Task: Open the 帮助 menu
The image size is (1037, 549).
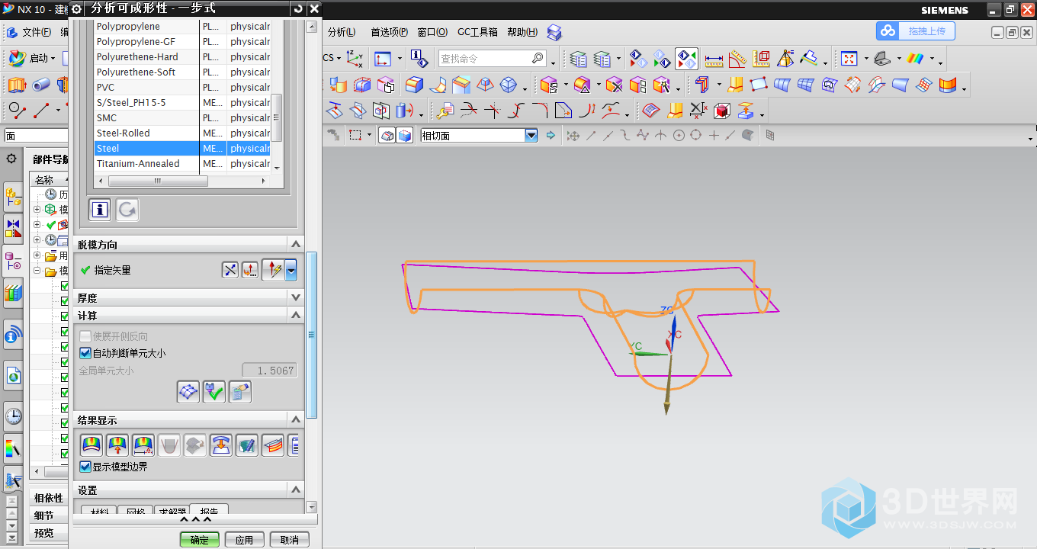Action: click(x=522, y=32)
